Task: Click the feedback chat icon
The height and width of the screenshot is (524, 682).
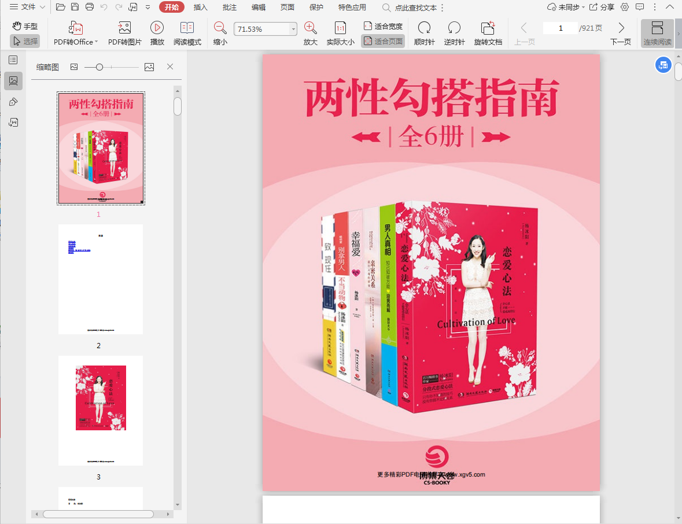Action: tap(640, 7)
